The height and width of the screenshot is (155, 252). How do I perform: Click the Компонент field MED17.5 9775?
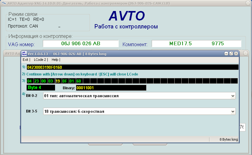[x=196, y=43]
